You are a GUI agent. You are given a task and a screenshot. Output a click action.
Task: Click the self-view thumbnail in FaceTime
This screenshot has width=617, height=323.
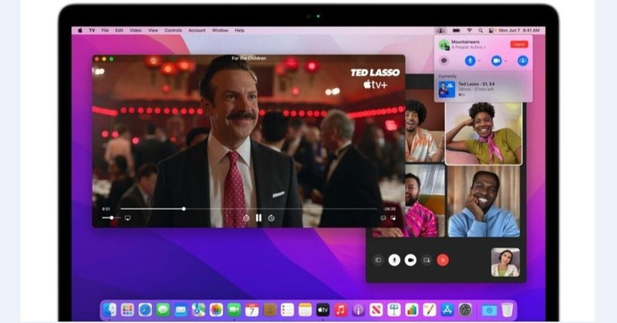[x=505, y=262]
